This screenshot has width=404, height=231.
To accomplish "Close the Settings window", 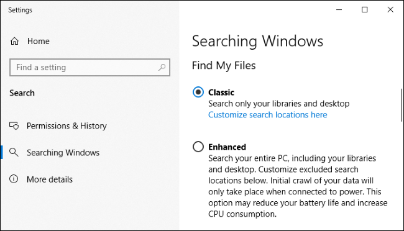I will (390, 10).
